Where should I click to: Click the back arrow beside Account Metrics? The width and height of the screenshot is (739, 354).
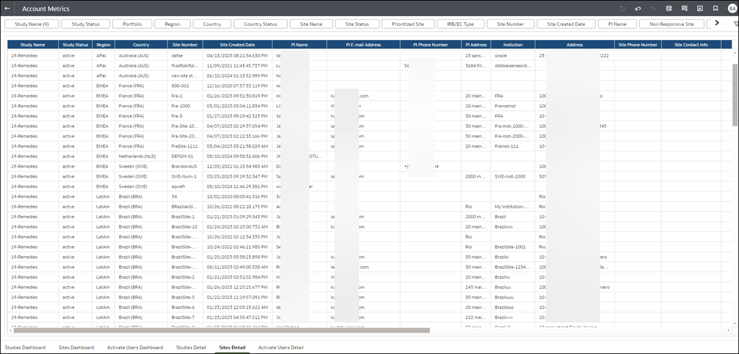pos(7,9)
